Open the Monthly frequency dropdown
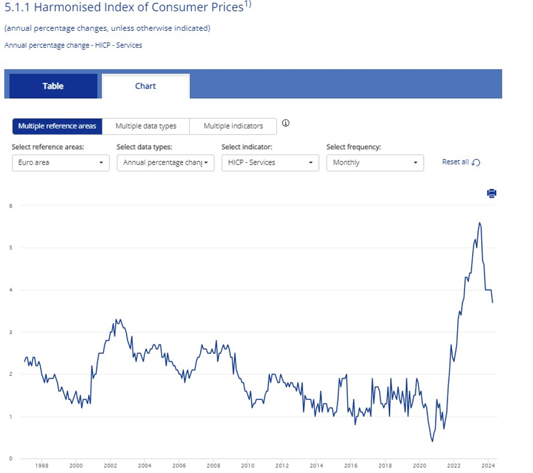The image size is (533, 473). [375, 163]
